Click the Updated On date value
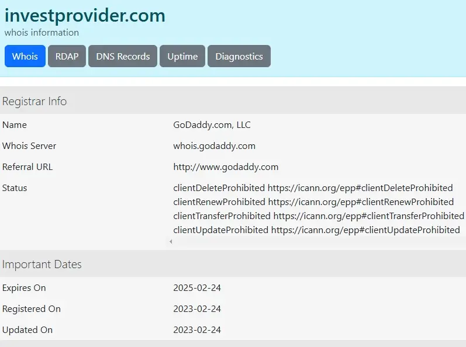The width and height of the screenshot is (466, 347). coord(197,329)
